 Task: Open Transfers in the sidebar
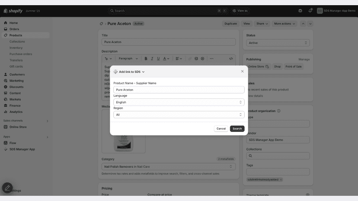[16, 60]
